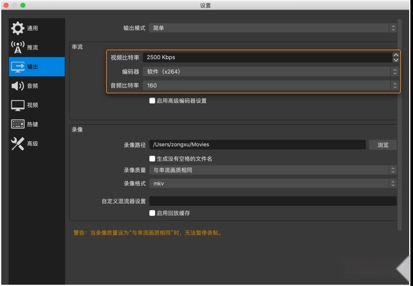Viewport: 413px width, 286px height.
Task: Open the 输出模式 dropdown set to 简单
Action: (x=273, y=28)
